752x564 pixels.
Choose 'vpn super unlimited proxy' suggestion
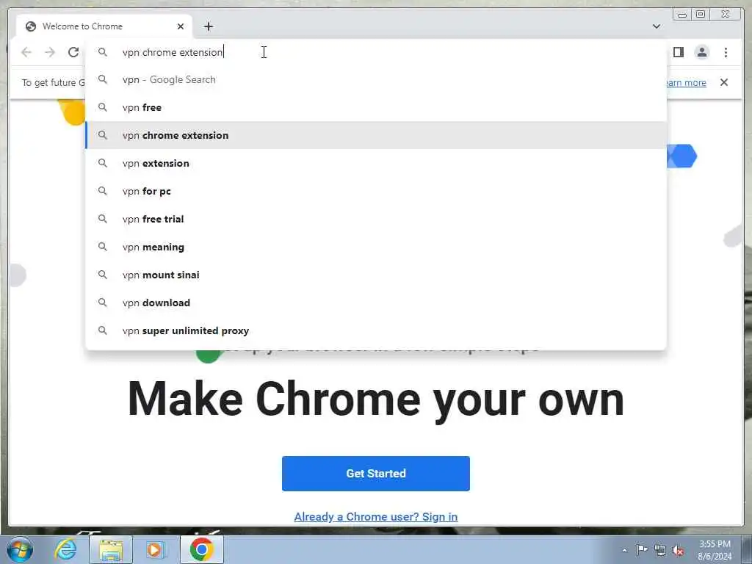point(376,330)
